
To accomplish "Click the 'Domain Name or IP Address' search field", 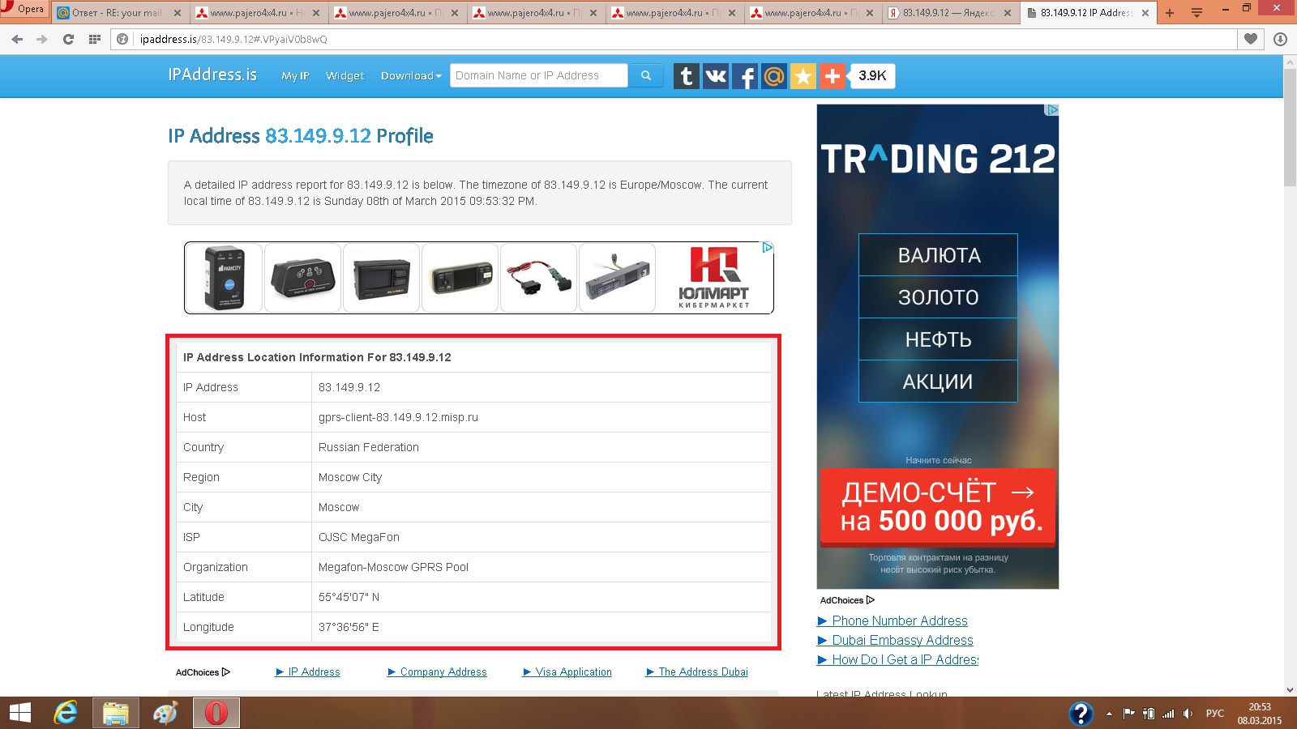I will click(539, 75).
